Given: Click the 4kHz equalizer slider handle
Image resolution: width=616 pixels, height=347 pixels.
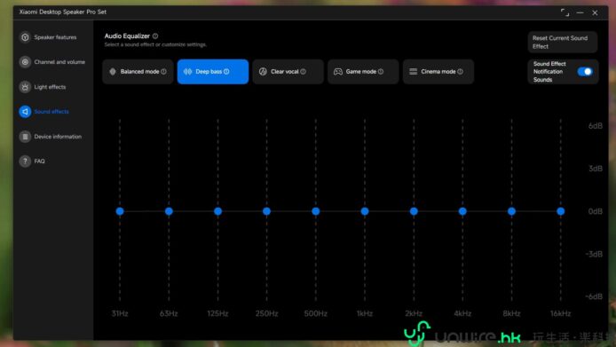Looking at the screenshot, I should [462, 211].
